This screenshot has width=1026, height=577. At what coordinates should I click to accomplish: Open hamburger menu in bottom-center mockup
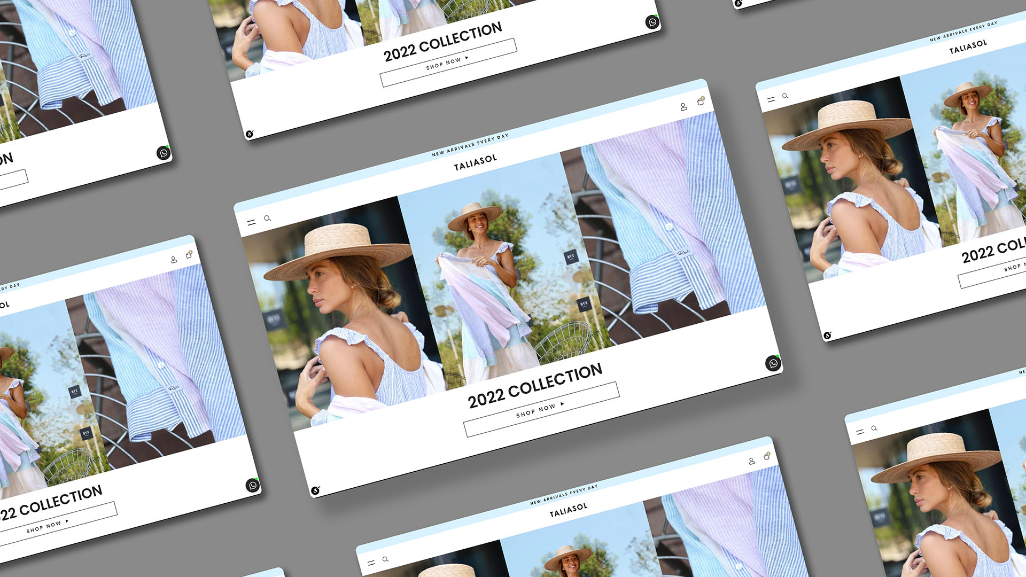click(x=371, y=563)
